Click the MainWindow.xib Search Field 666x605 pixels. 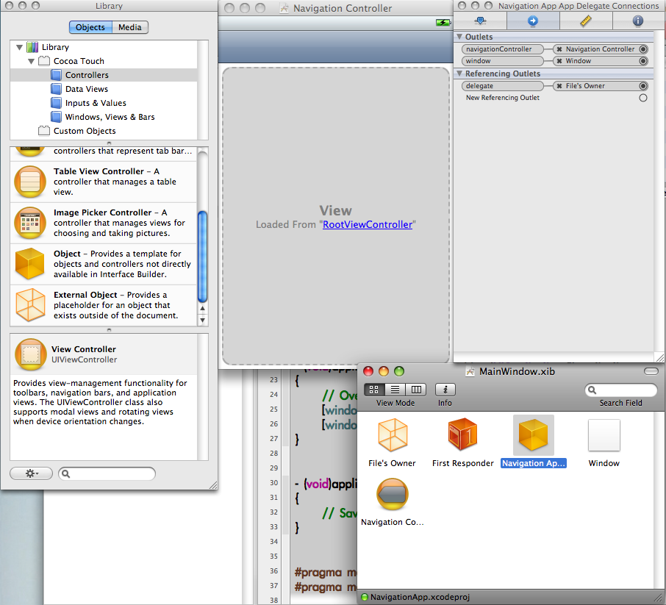pyautogui.click(x=621, y=390)
